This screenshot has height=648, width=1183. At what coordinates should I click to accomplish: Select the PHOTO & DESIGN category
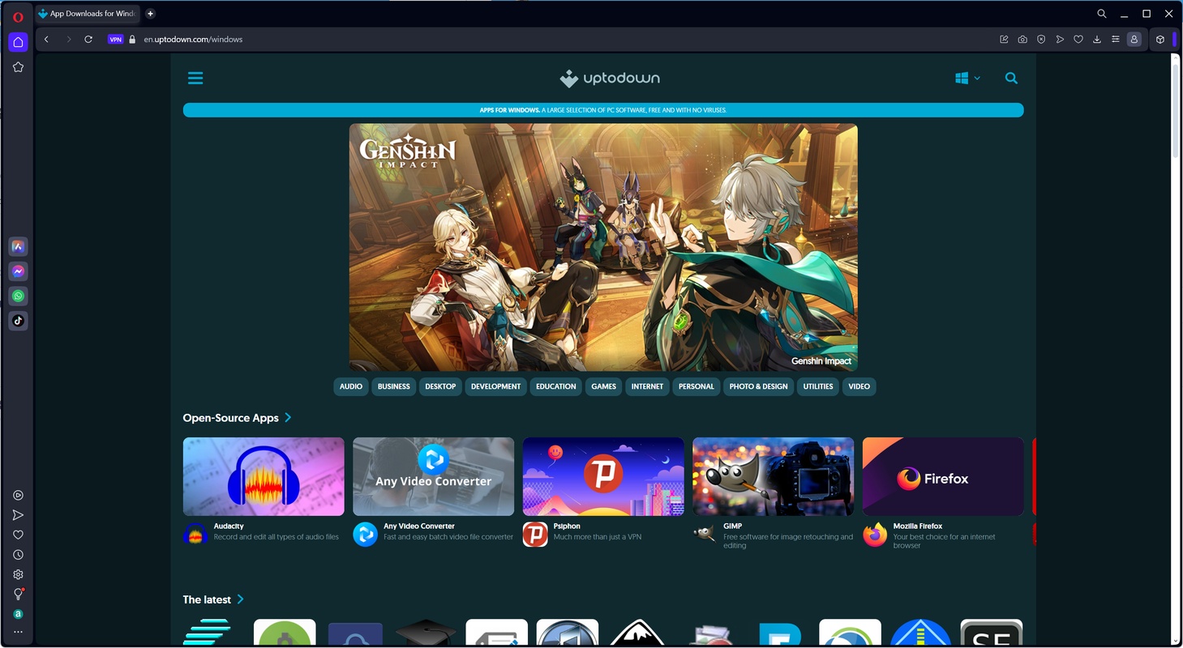click(758, 386)
